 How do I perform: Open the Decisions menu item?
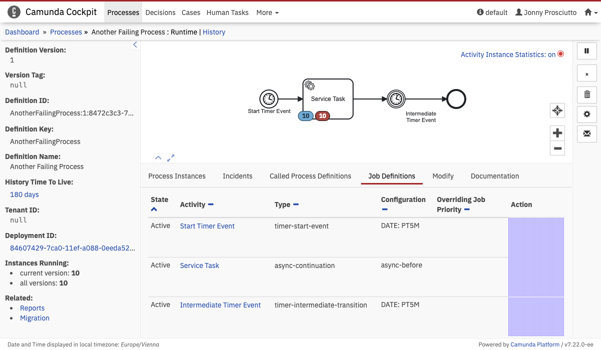coord(160,12)
